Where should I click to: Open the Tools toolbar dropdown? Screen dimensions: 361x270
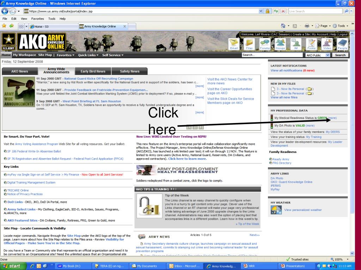[341, 26]
